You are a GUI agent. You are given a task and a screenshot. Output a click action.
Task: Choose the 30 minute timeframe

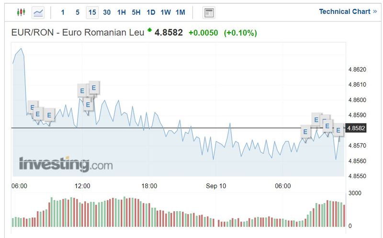click(x=107, y=12)
